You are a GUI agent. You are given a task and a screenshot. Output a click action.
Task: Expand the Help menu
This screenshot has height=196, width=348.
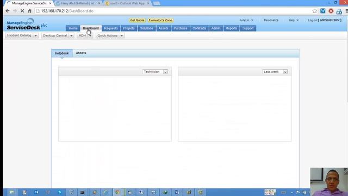click(x=294, y=20)
